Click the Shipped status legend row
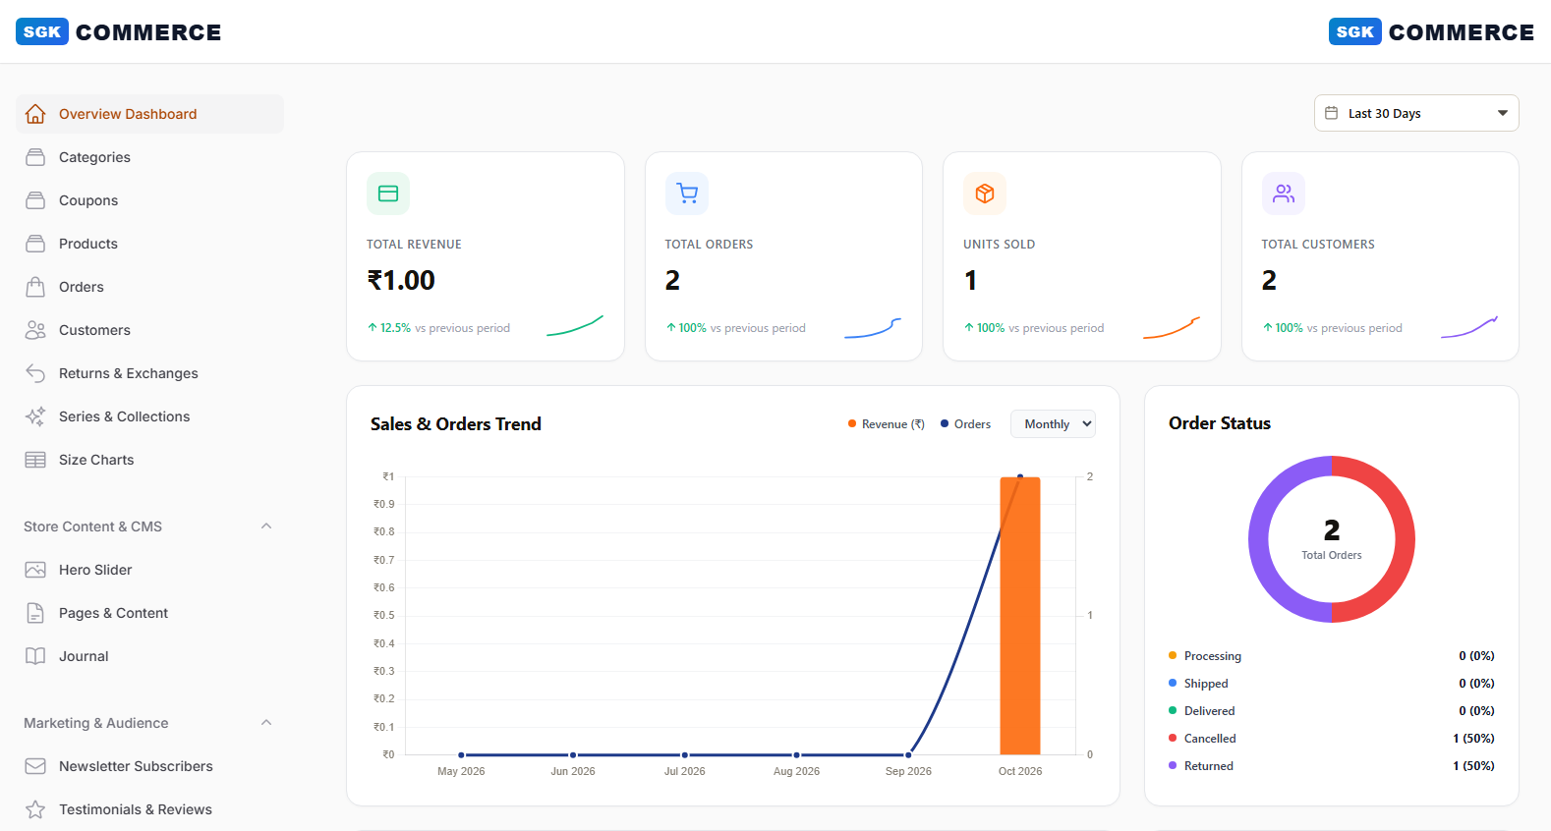The width and height of the screenshot is (1551, 831). (x=1332, y=684)
